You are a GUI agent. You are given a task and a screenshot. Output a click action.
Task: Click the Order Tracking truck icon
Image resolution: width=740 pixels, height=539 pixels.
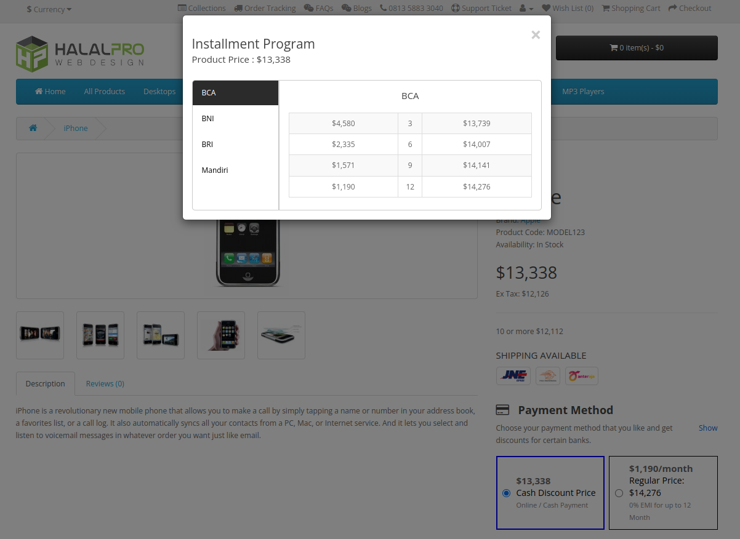(x=238, y=8)
